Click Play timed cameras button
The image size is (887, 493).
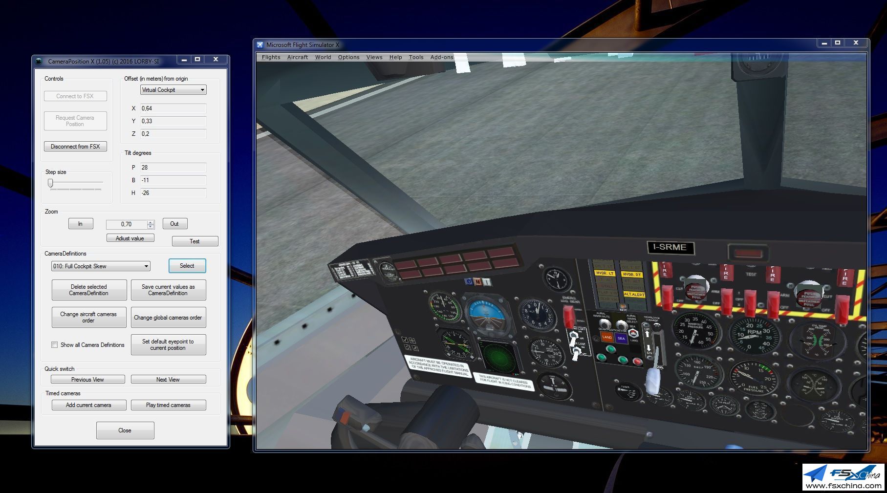click(x=168, y=405)
